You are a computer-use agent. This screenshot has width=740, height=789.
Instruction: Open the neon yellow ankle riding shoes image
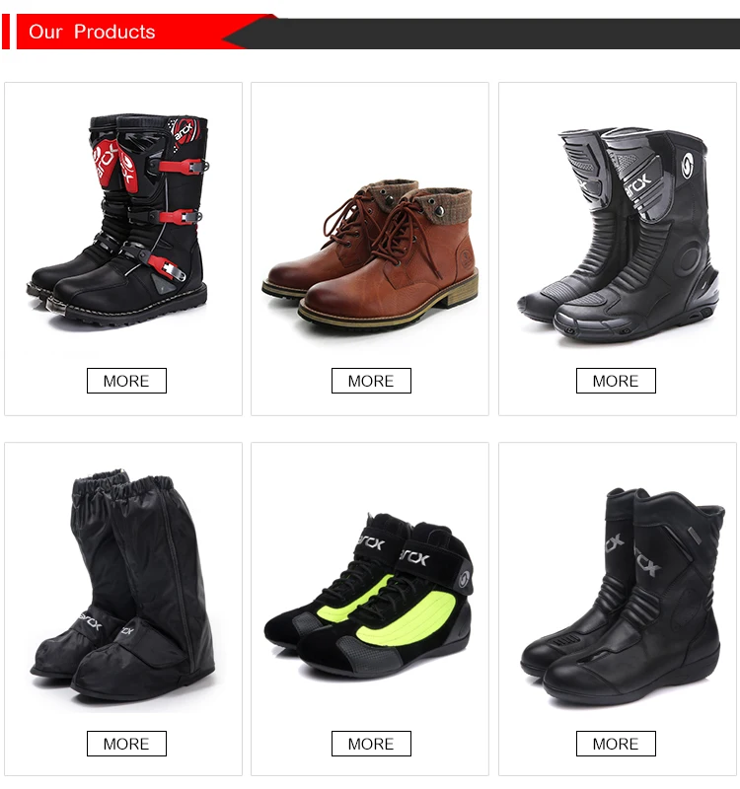pos(368,596)
